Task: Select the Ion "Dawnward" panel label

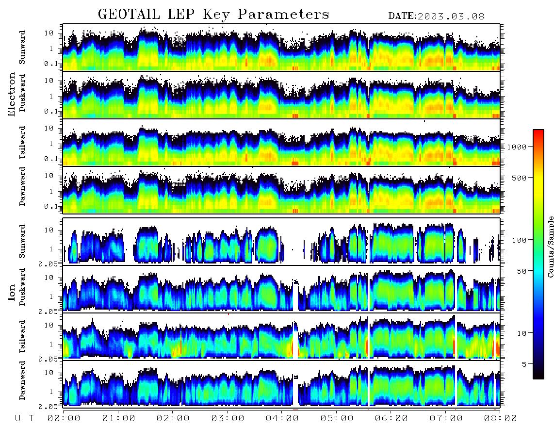Action: 22,380
